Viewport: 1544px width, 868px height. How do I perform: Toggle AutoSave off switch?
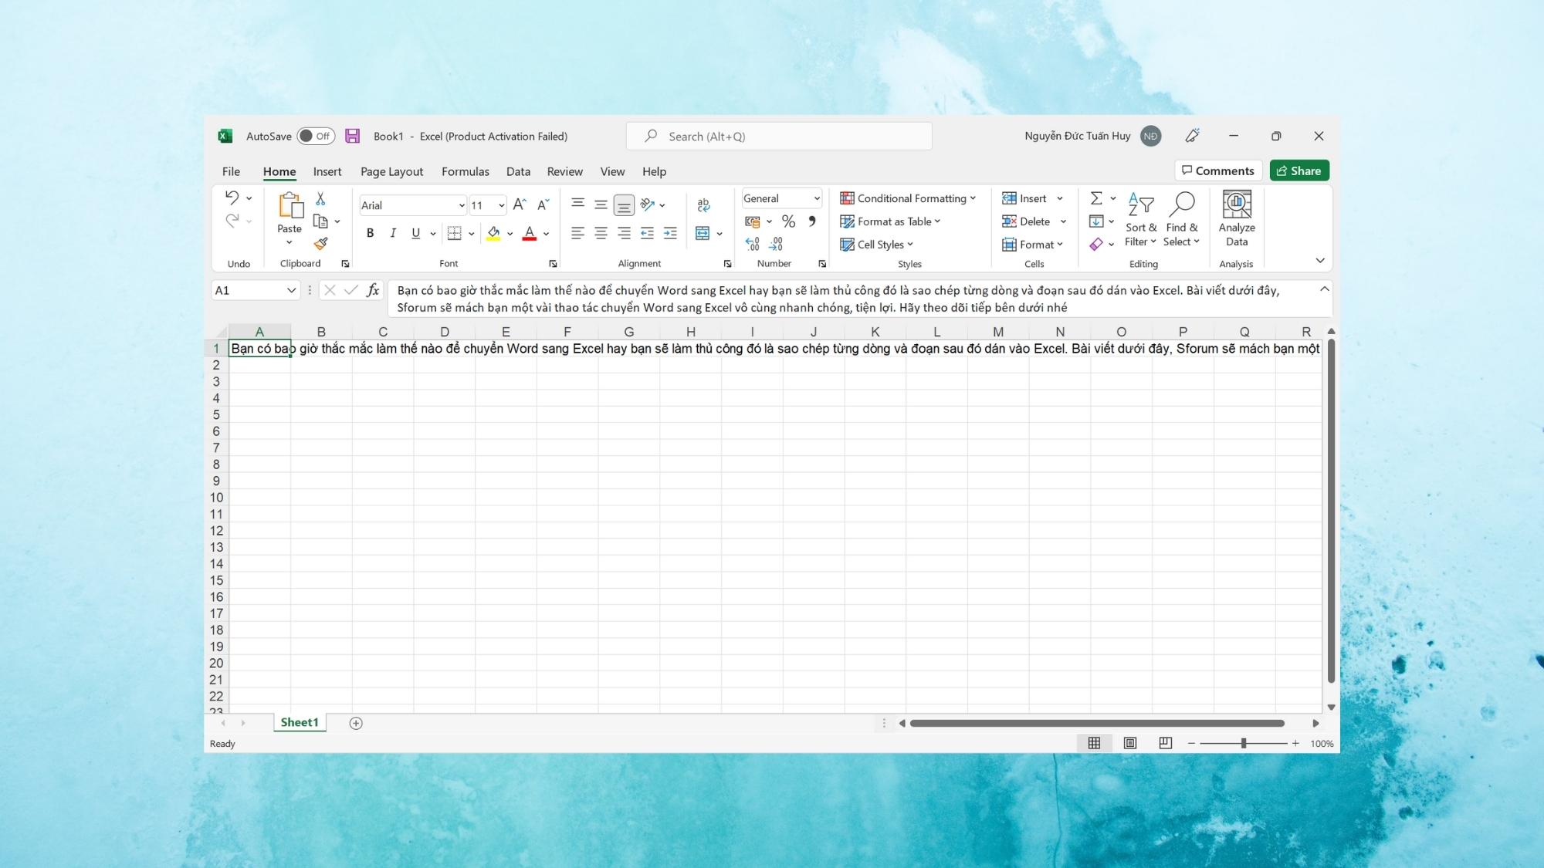click(314, 136)
